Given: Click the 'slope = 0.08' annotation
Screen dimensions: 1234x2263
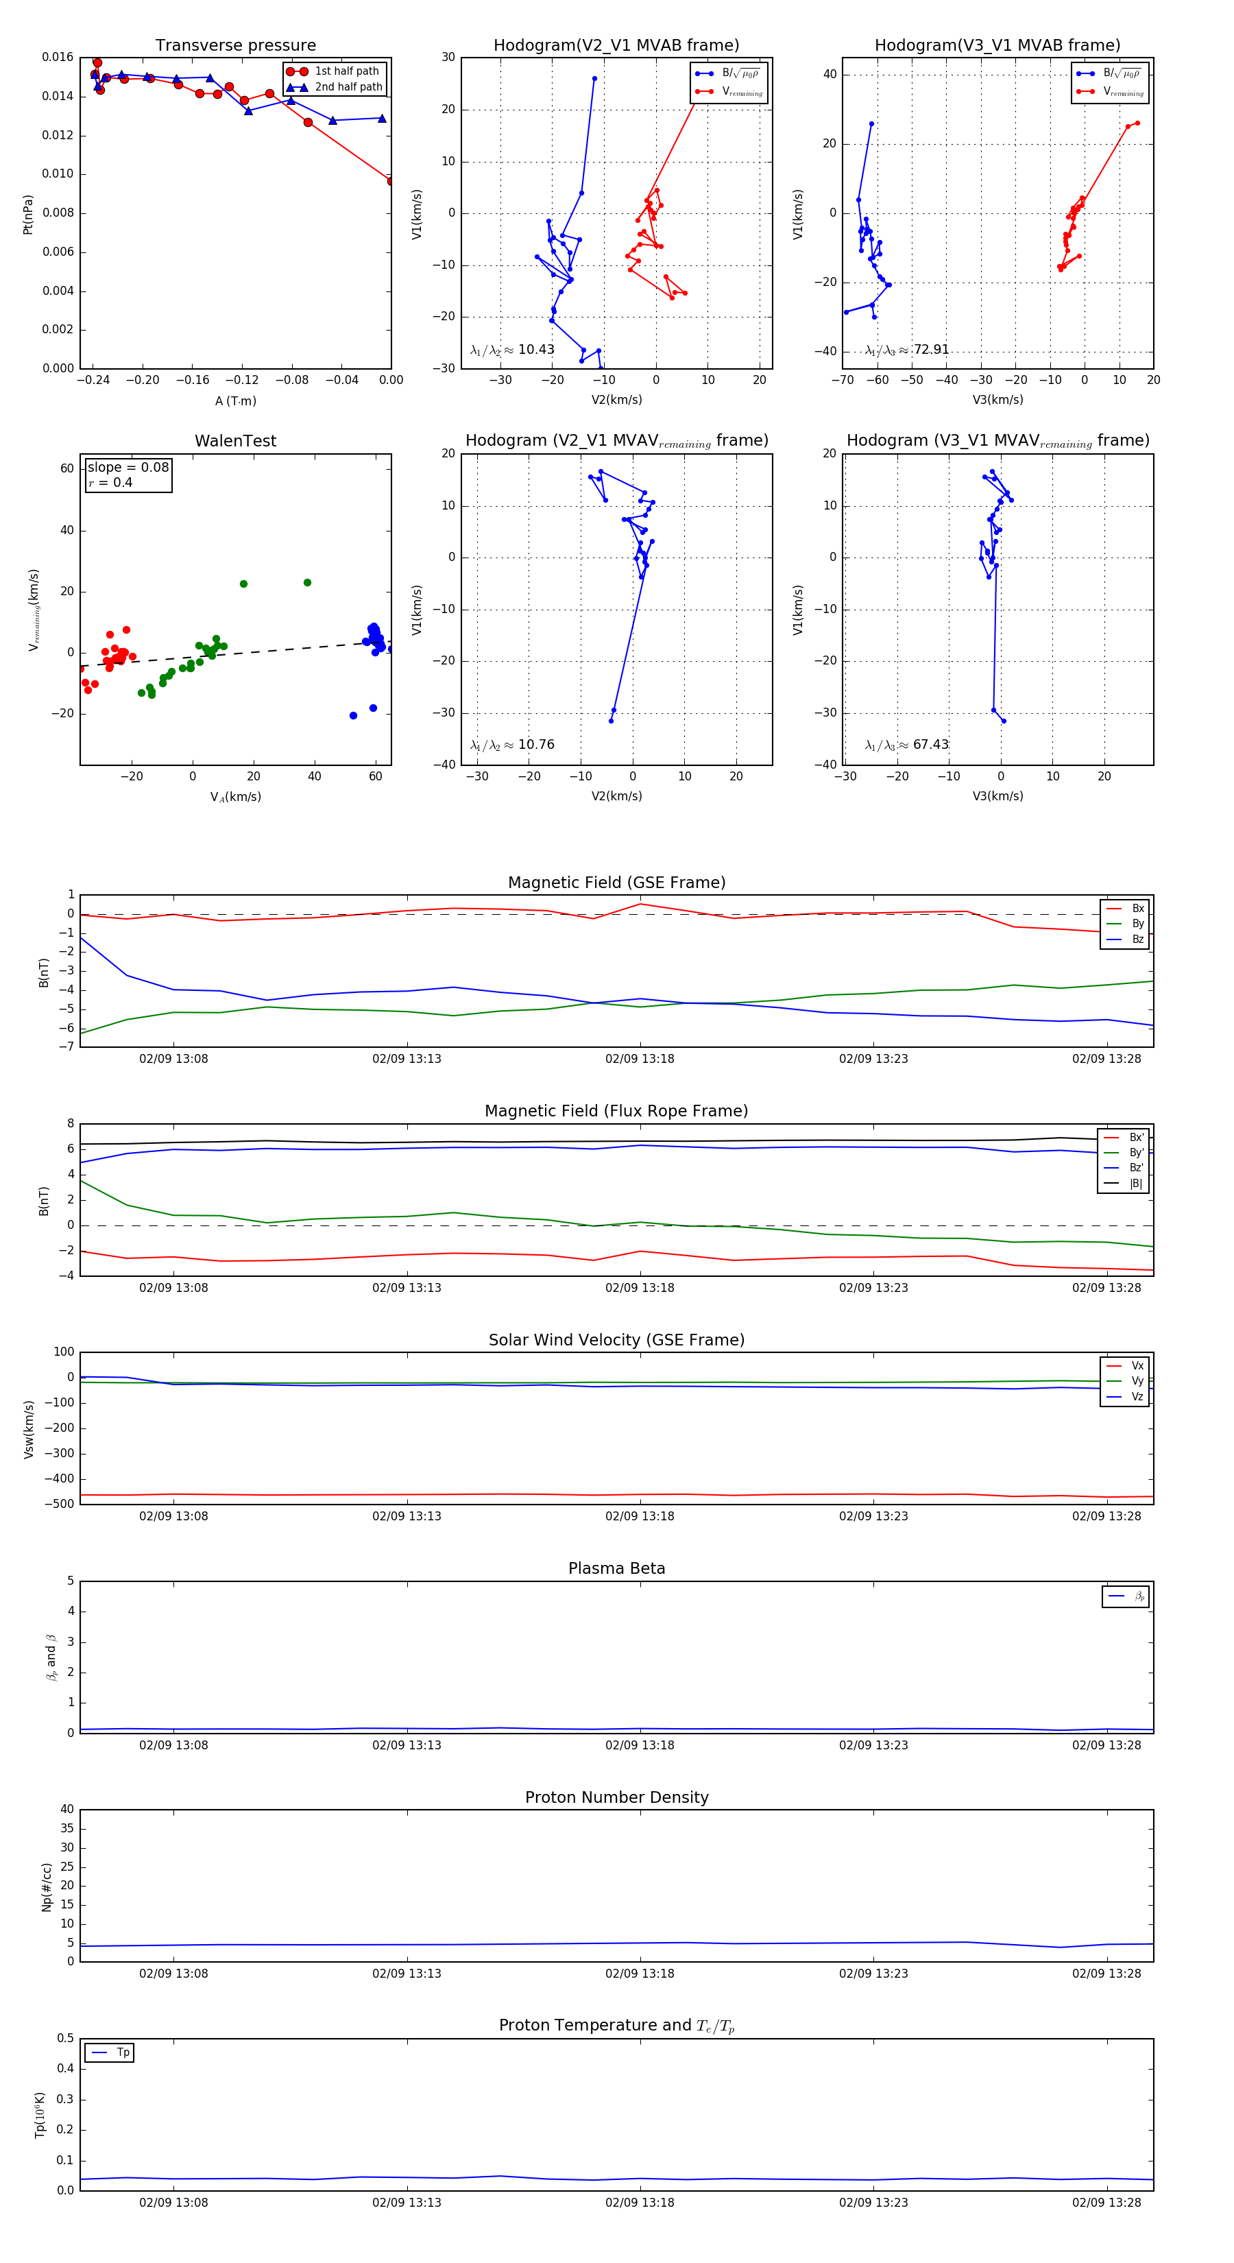Looking at the screenshot, I should 128,468.
